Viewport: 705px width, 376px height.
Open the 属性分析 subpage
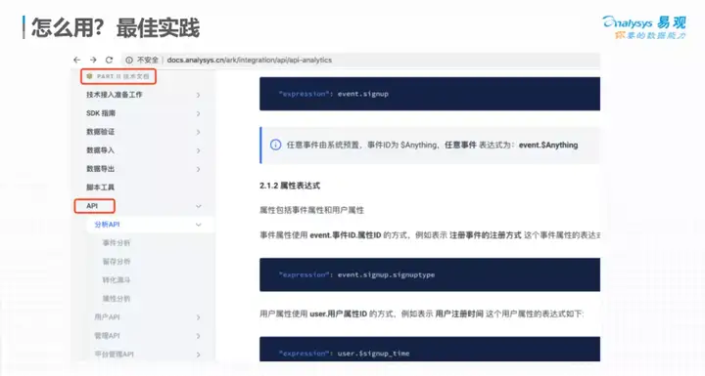point(117,299)
